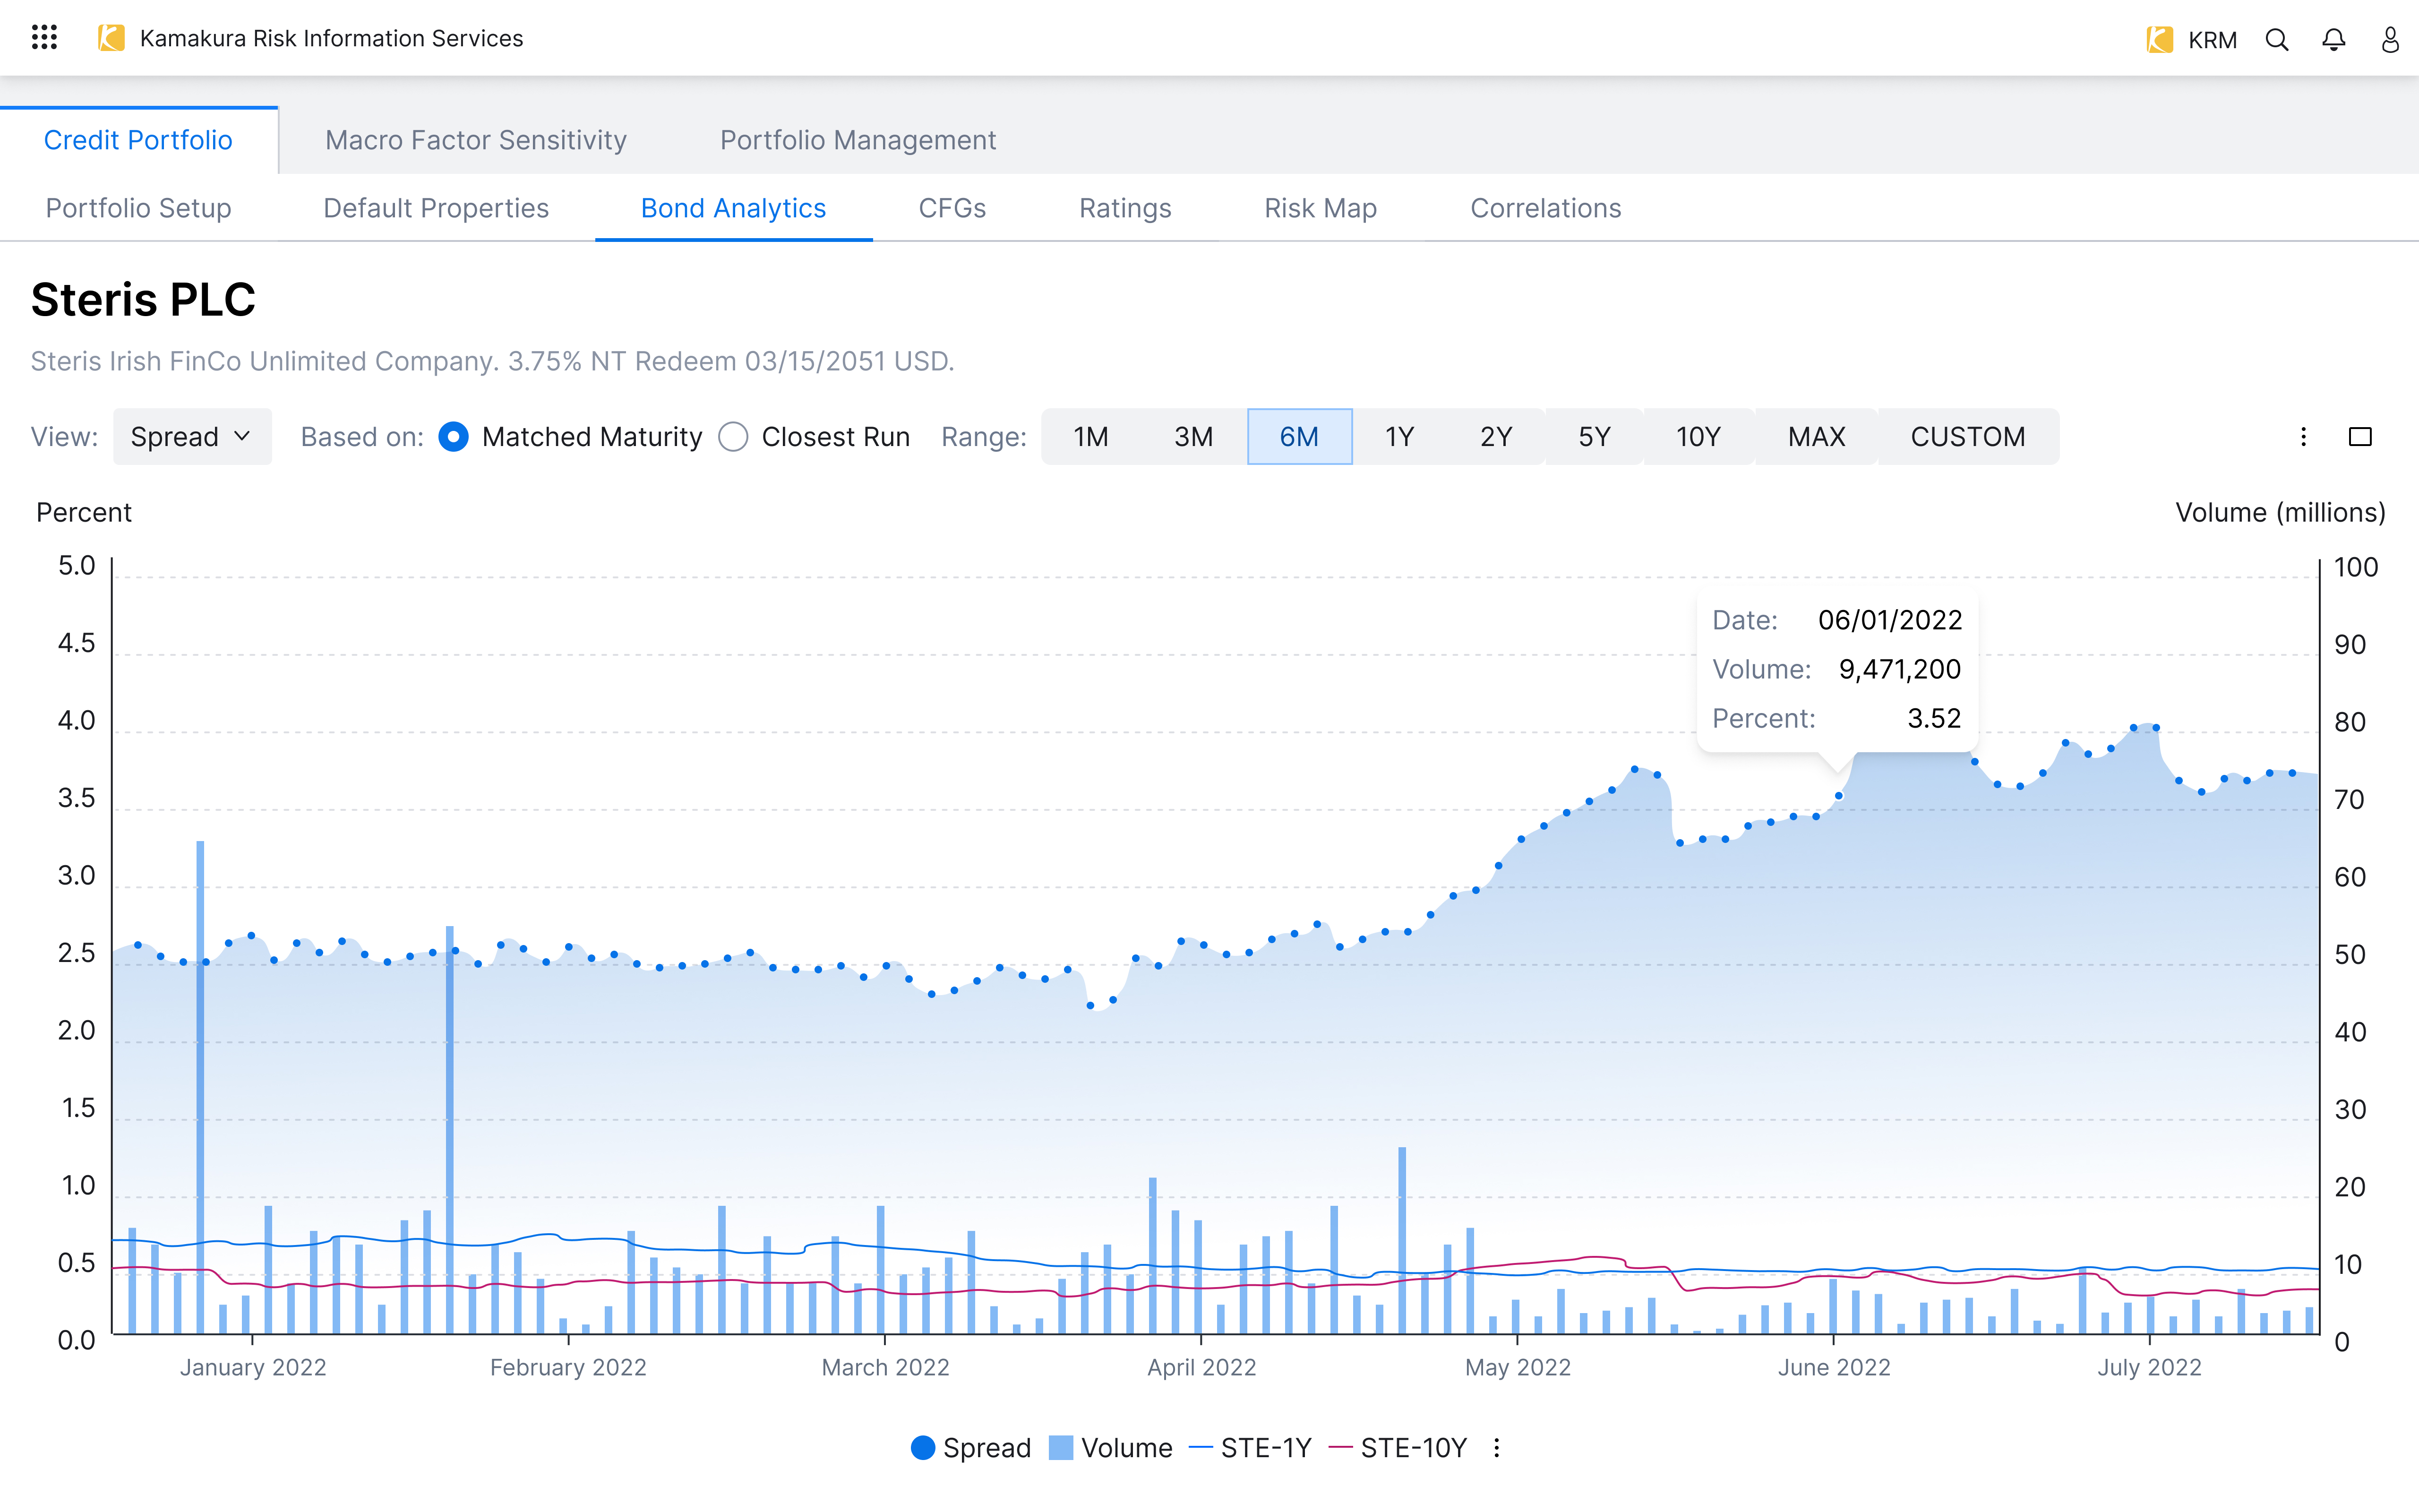Click the KRM logo icon

(2159, 40)
